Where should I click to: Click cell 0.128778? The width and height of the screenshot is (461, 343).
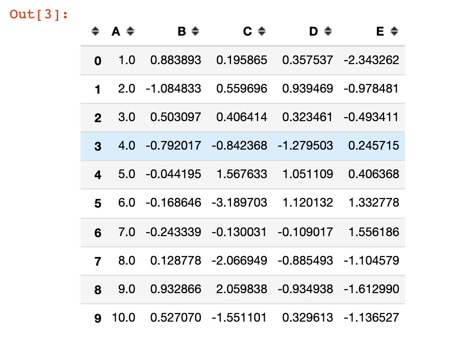pos(176,261)
